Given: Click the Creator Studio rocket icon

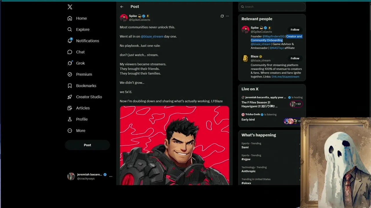Looking at the screenshot, I should [70, 97].
